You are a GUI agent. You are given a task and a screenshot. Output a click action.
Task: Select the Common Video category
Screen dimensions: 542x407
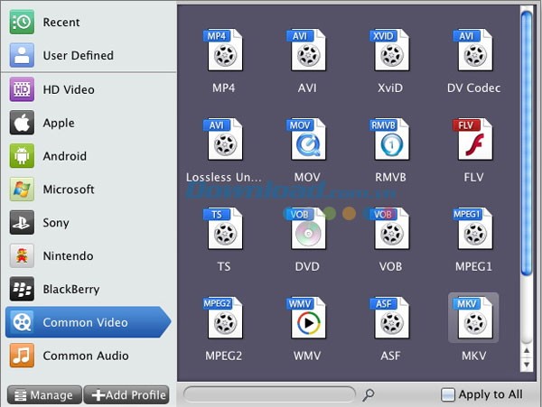[89, 322]
